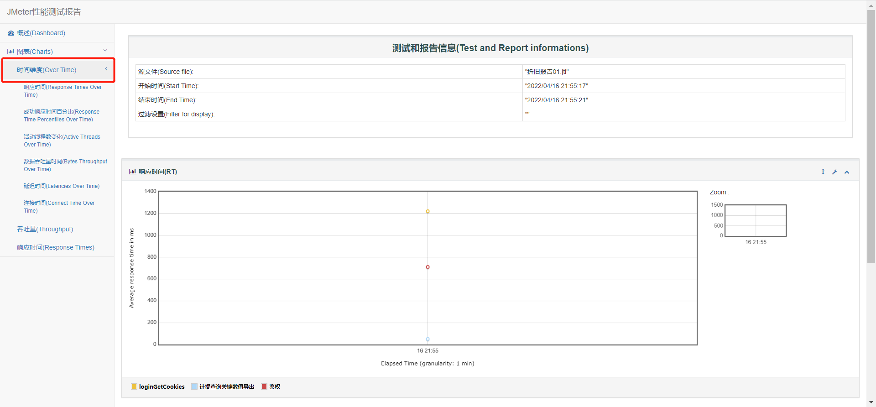Click the red 鉴权 data point
Screen dimensions: 876x407
428,267
